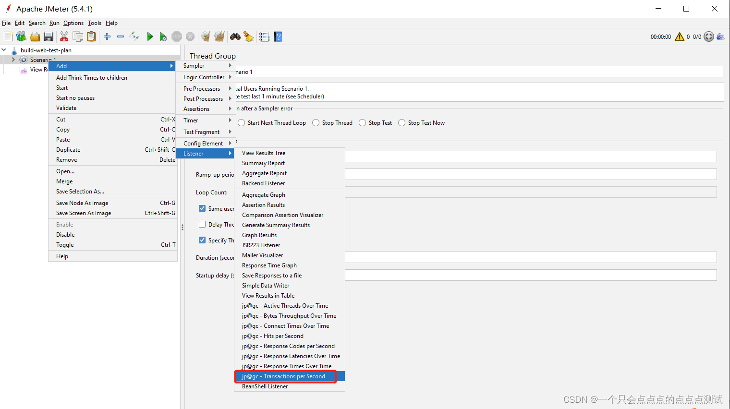Image resolution: width=730 pixels, height=409 pixels.
Task: Click the New test plan icon
Action: click(x=8, y=36)
